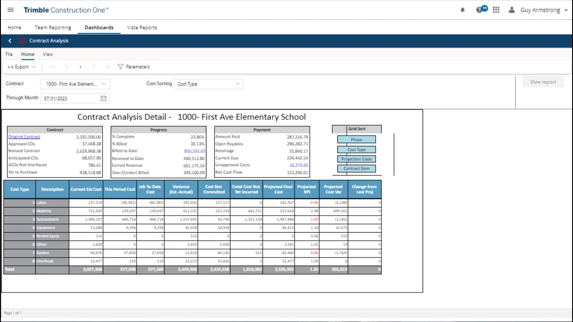The width and height of the screenshot is (573, 322).
Task: Open the hamburger navigation menu
Action: 11,10
